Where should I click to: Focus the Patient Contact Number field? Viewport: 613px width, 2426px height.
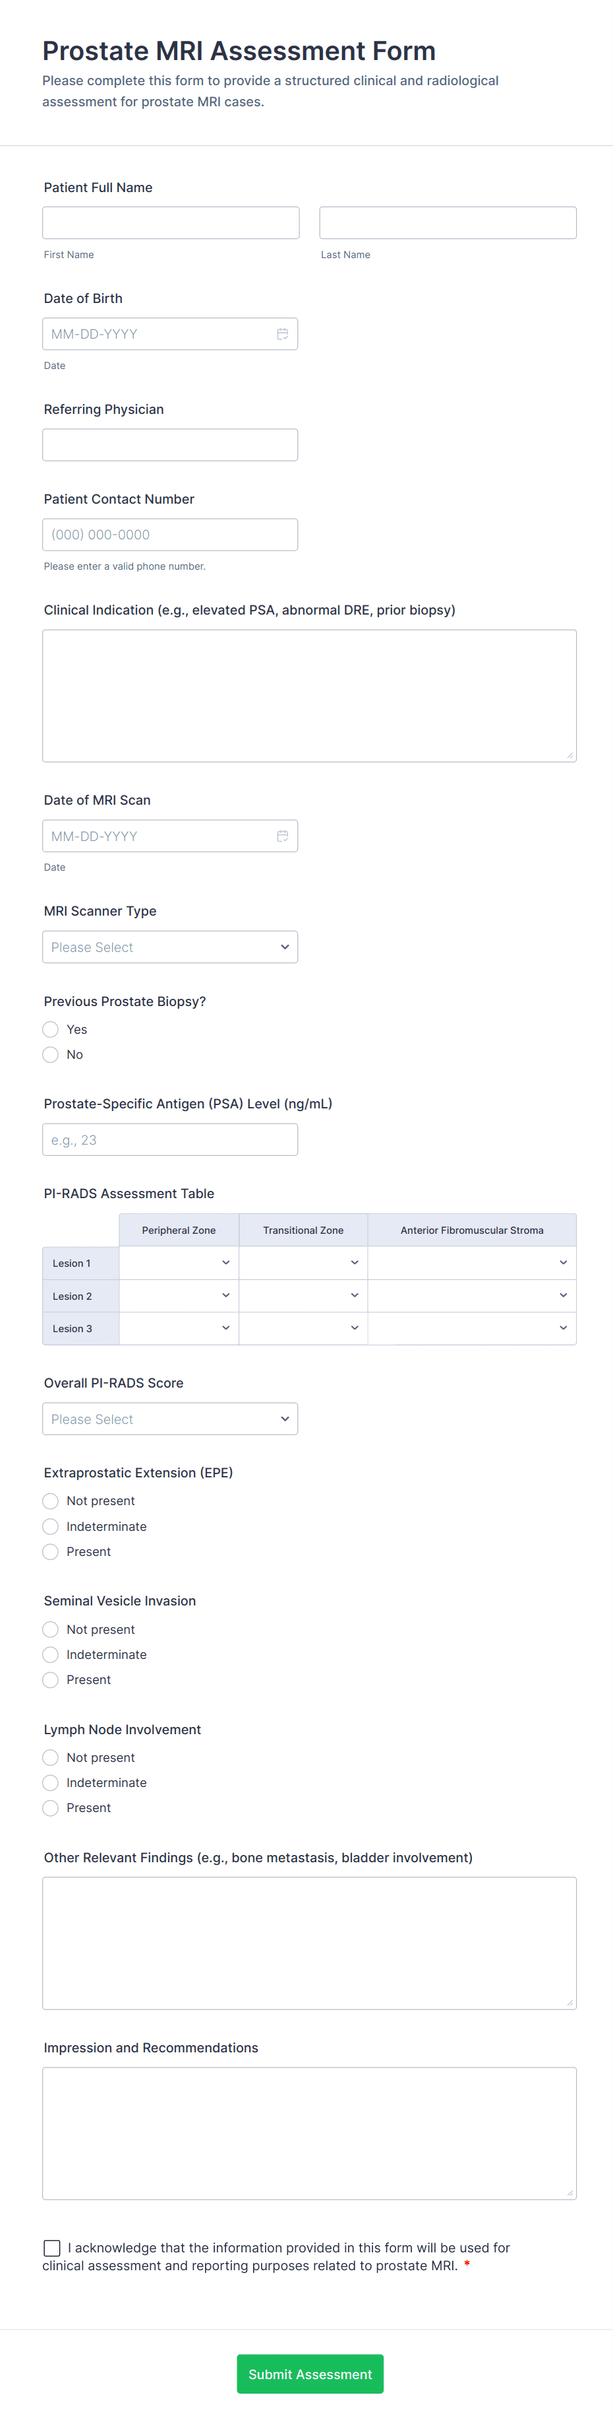point(170,535)
